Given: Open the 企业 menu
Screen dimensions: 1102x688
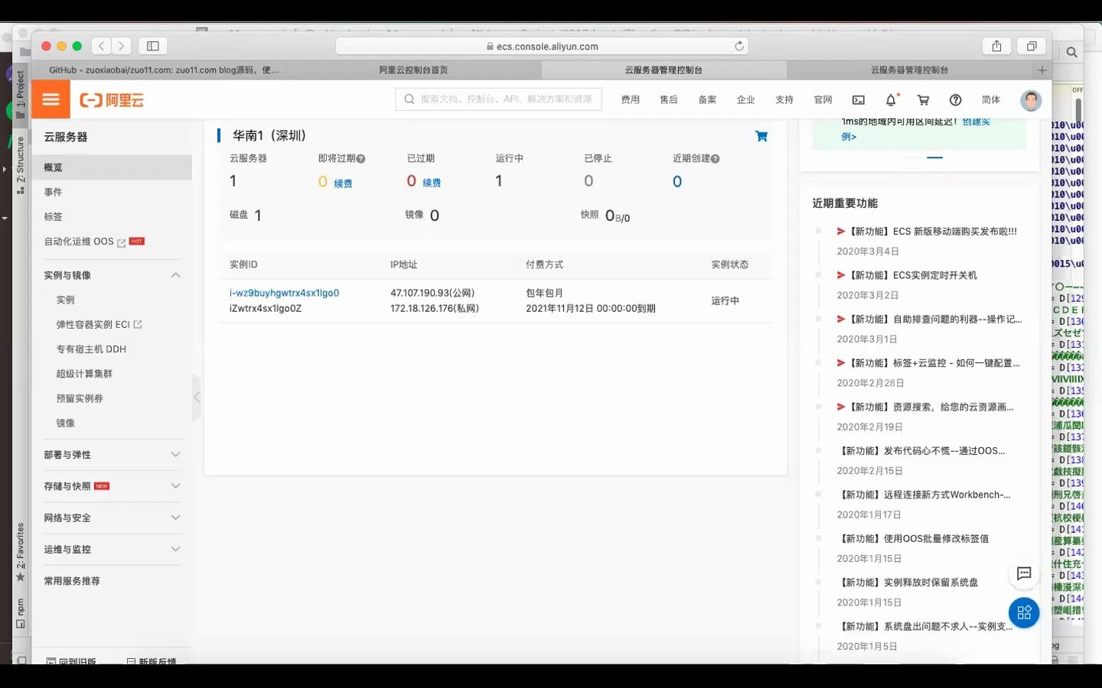Looking at the screenshot, I should point(746,100).
